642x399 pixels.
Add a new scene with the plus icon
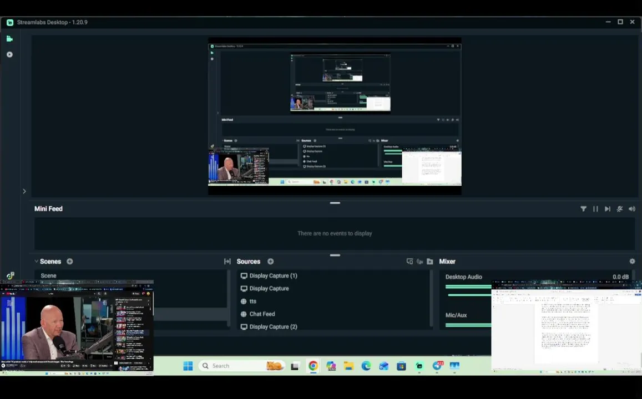(69, 261)
